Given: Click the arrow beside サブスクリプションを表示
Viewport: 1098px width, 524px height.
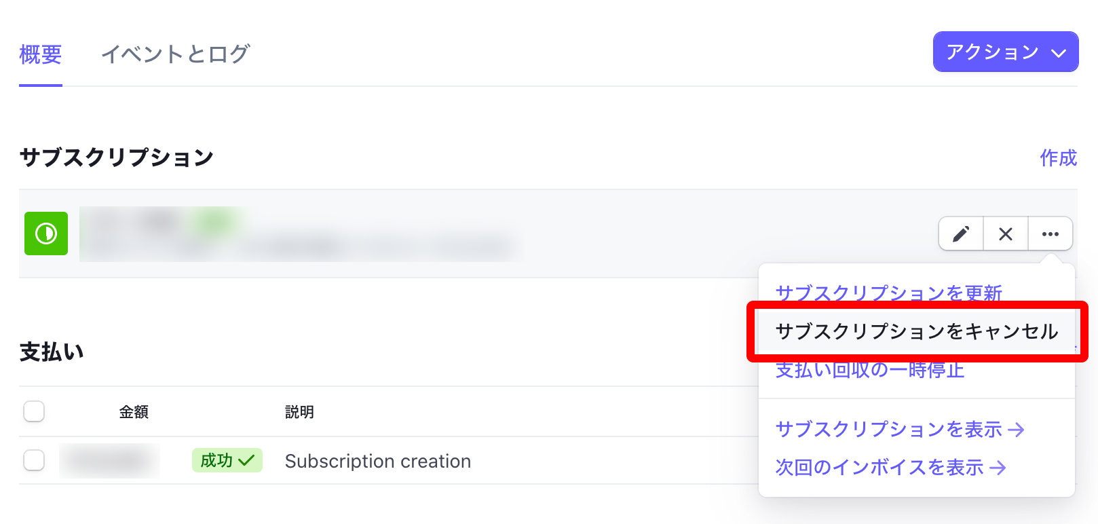Looking at the screenshot, I should (1016, 430).
